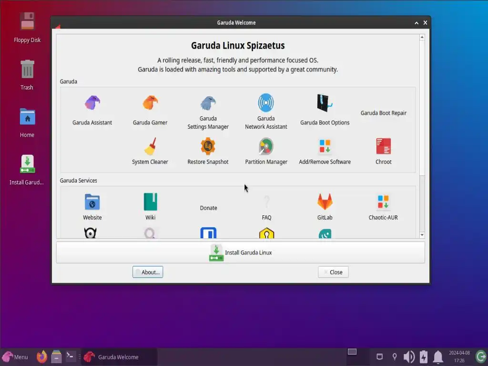
Task: Open Chaotic-AUR service
Action: click(x=383, y=208)
